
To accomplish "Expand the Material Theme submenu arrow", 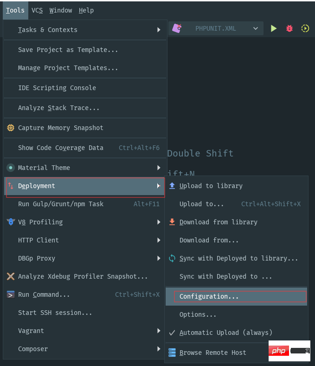I will click(x=159, y=168).
